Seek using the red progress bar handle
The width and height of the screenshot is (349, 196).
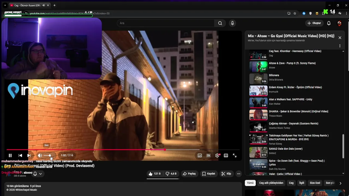165,149
